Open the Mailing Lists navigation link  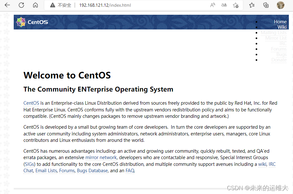coord(274,33)
